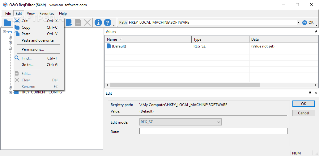Image resolution: width=319 pixels, height=156 pixels.
Task: Click into the Data text field
Action: (213, 131)
